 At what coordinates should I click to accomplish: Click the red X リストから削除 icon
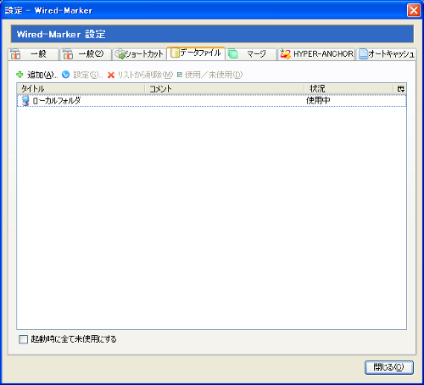pos(111,75)
